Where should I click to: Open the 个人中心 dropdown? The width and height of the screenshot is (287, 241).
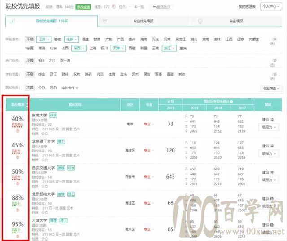(271, 7)
